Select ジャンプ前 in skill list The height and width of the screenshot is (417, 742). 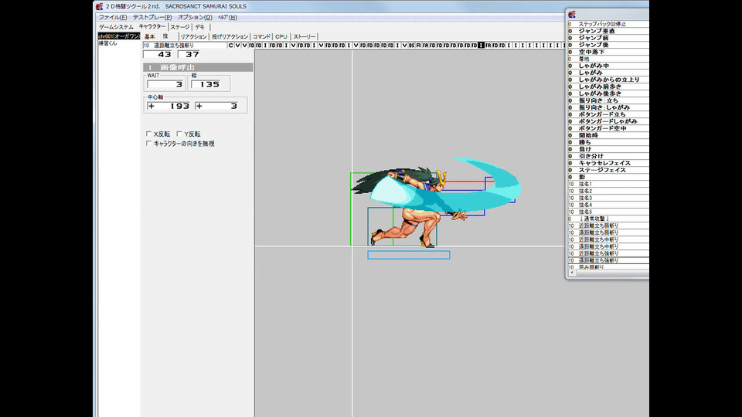pyautogui.click(x=608, y=38)
